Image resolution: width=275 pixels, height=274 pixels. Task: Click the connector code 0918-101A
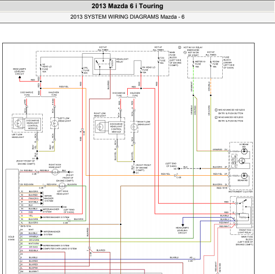[x=25, y=226]
